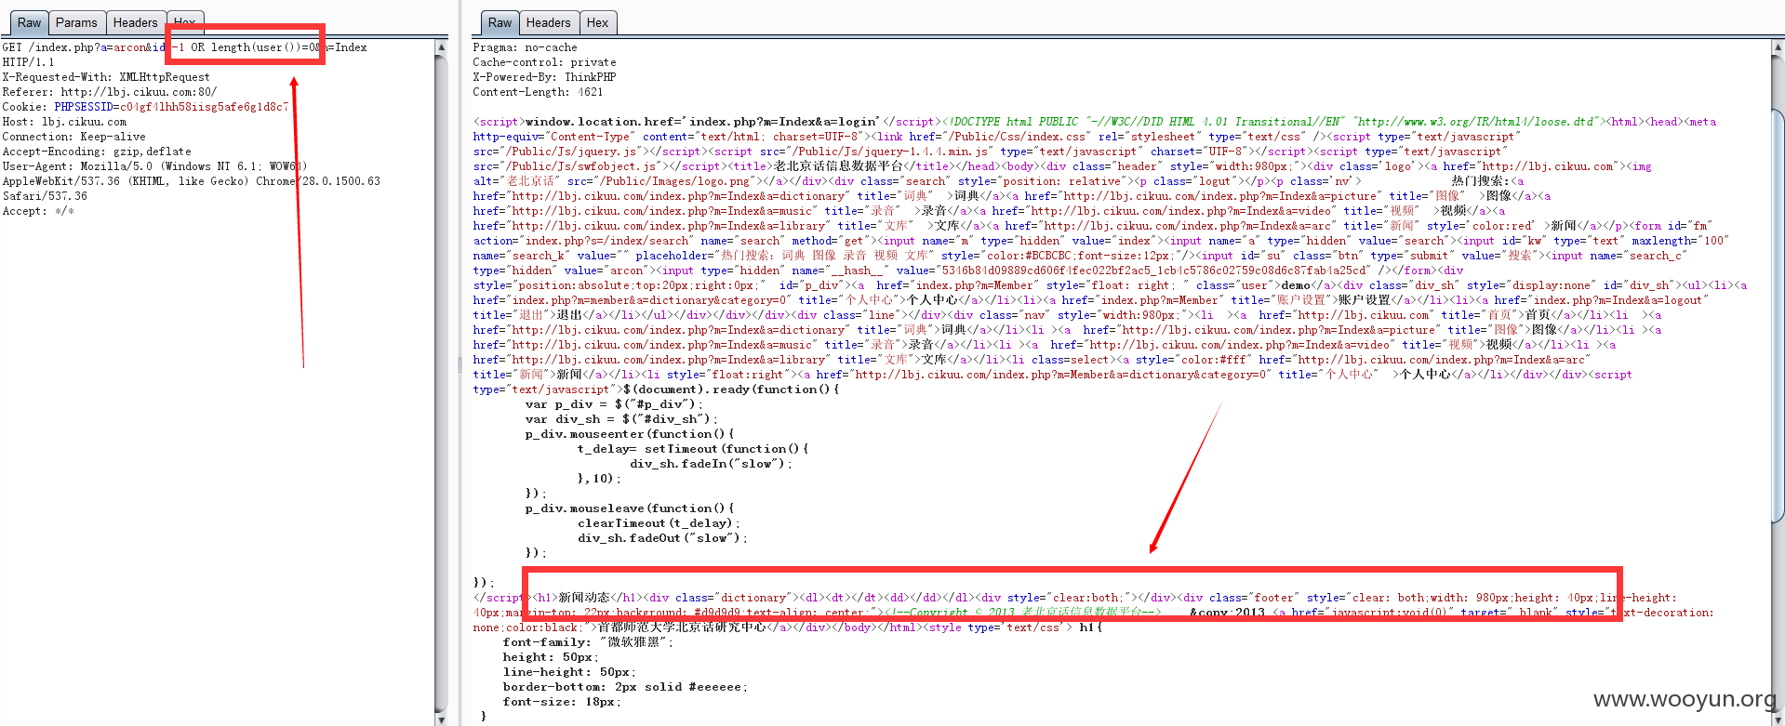Click the 'Referer: http://lbj.cikuu.com:80/' line
Viewport: 1785px width, 726px height.
(109, 92)
